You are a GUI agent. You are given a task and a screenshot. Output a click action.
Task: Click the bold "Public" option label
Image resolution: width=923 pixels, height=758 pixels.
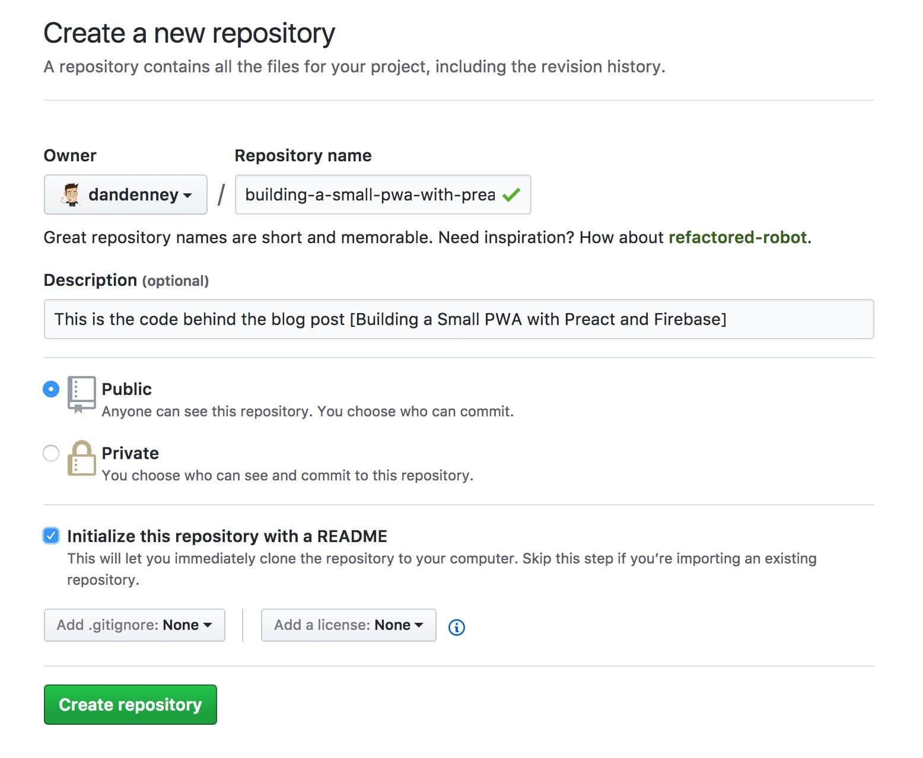pyautogui.click(x=126, y=389)
